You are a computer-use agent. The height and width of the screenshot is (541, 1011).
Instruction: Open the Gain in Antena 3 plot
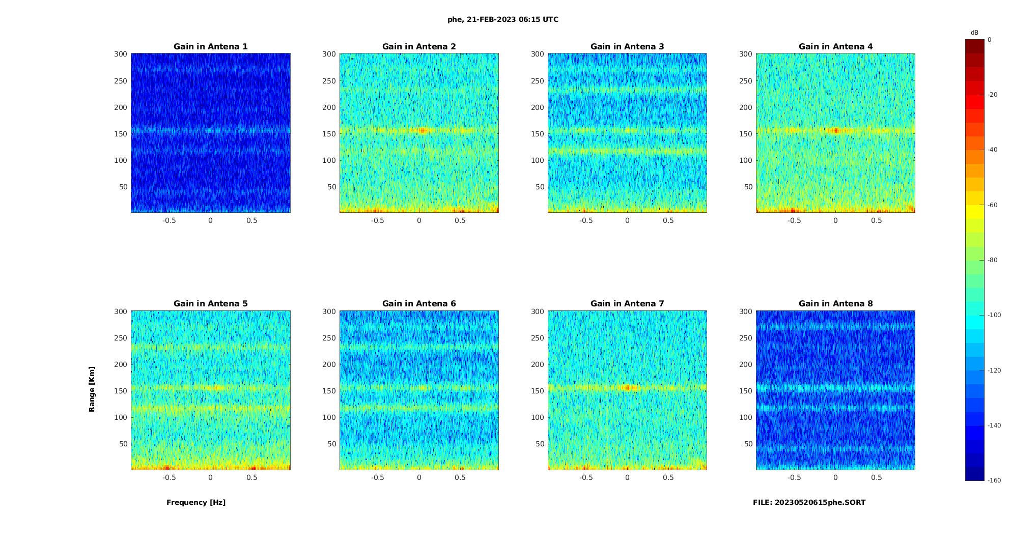[x=627, y=133]
